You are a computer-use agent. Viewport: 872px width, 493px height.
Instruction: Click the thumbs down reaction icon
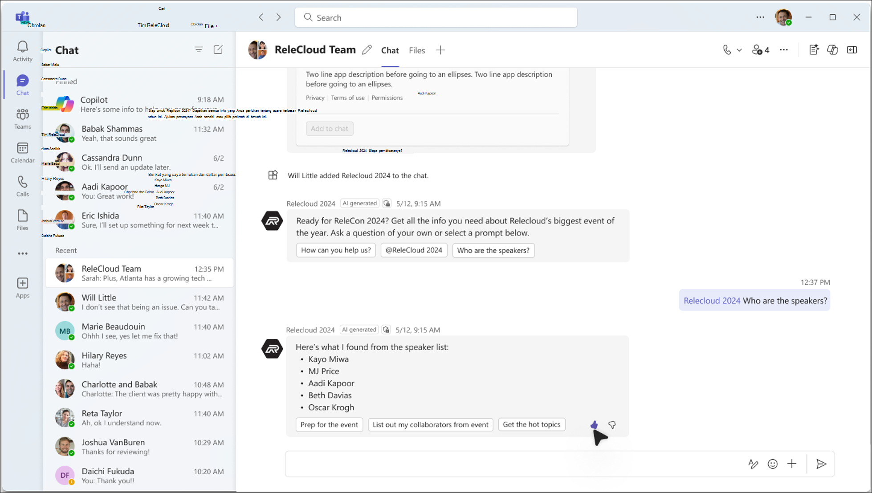[611, 425]
